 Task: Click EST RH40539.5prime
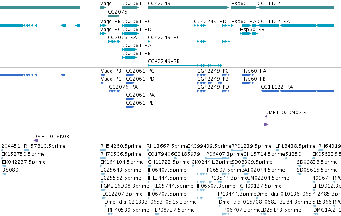click(128, 210)
